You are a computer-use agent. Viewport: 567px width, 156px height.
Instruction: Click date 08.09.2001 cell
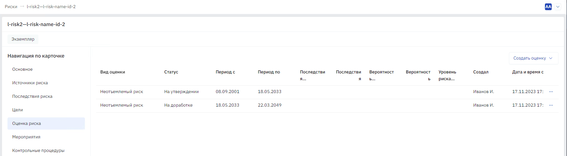pyautogui.click(x=228, y=92)
